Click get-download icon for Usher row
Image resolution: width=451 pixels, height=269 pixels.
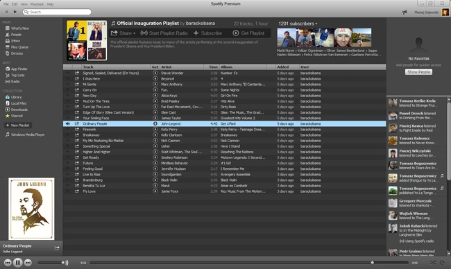point(155,146)
